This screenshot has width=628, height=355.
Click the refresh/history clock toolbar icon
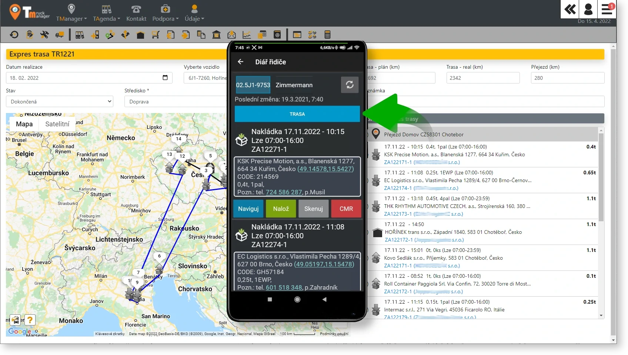[14, 35]
